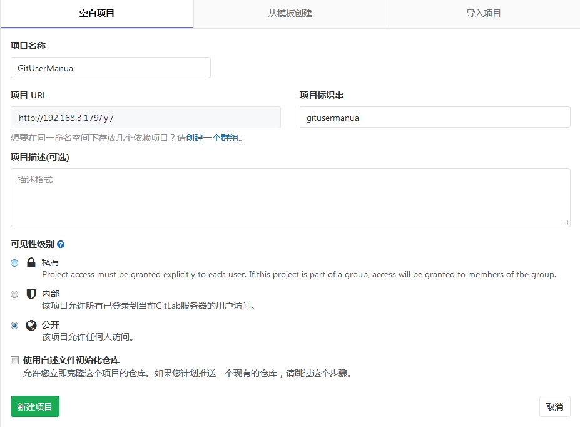Click inside the 项目描述 text area
Screen dimensions: 580x427
[290, 197]
